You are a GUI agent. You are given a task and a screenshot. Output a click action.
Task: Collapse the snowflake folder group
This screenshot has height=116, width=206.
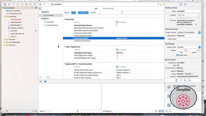pos(5,16)
